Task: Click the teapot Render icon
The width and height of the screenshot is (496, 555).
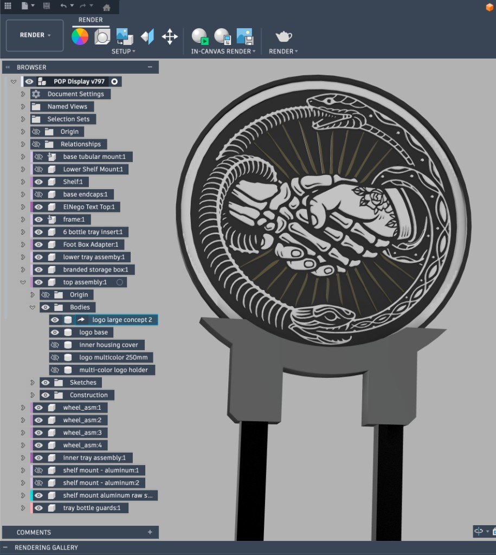Action: click(x=284, y=37)
